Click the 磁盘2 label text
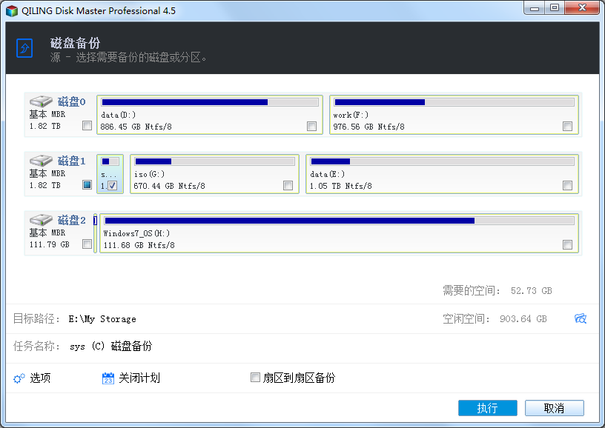Image resolution: width=605 pixels, height=428 pixels. pos(71,220)
